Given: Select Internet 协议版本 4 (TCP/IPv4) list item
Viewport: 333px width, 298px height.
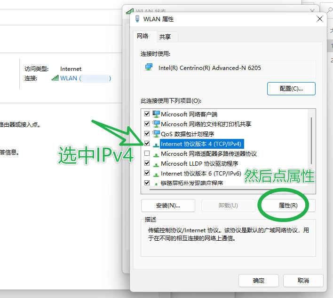Looking at the screenshot, I should click(x=201, y=144).
